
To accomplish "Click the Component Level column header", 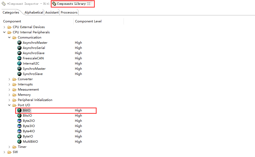I will [x=88, y=21].
